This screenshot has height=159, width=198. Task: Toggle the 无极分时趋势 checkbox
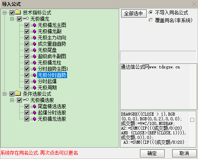(27, 75)
